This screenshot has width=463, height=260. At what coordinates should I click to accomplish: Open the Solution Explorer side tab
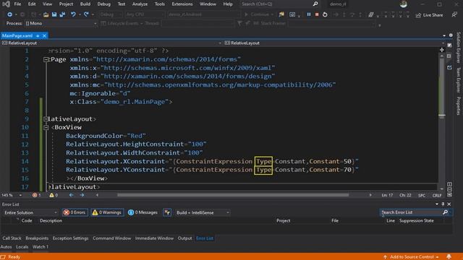[x=458, y=47]
